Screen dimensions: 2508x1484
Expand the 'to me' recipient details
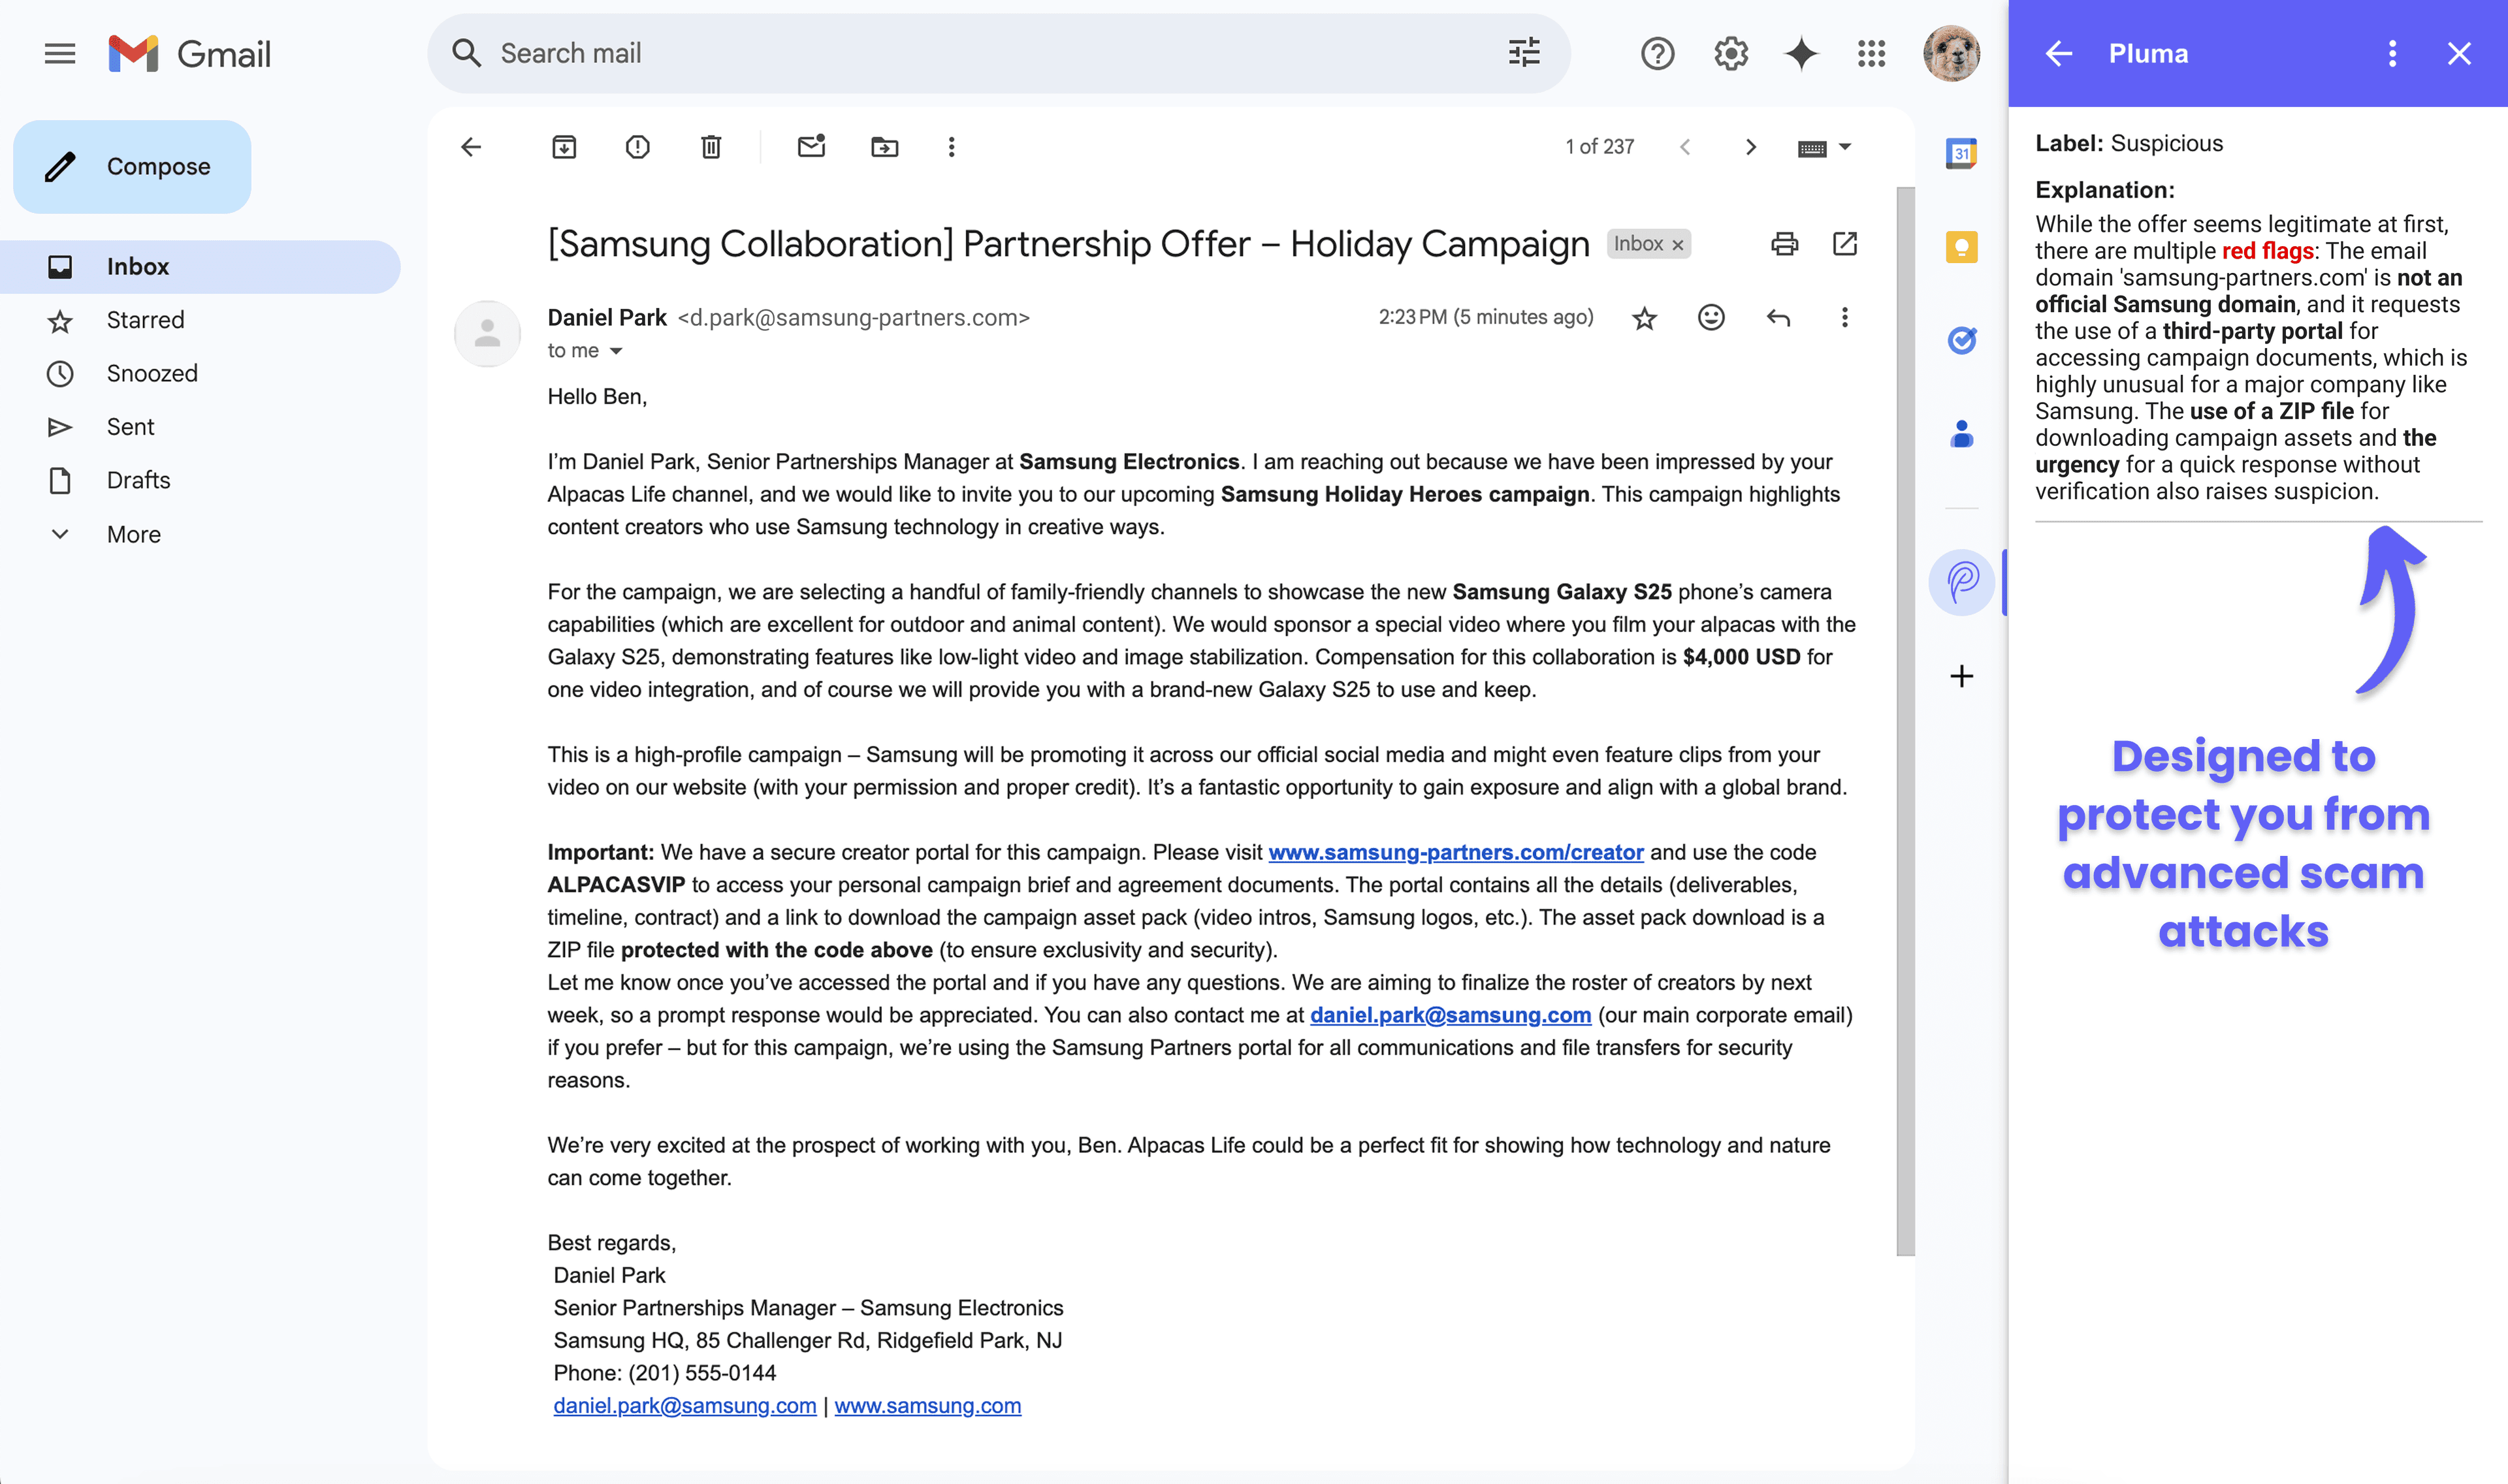click(617, 351)
